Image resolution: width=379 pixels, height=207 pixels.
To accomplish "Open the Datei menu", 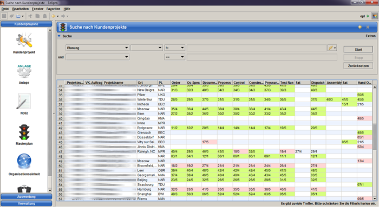I will pos(5,9).
